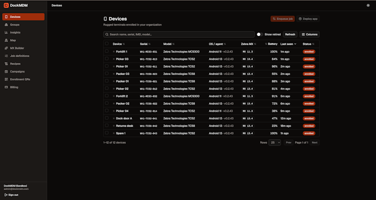
Task: Click the Groups icon in the sidebar
Action: click(x=6, y=24)
